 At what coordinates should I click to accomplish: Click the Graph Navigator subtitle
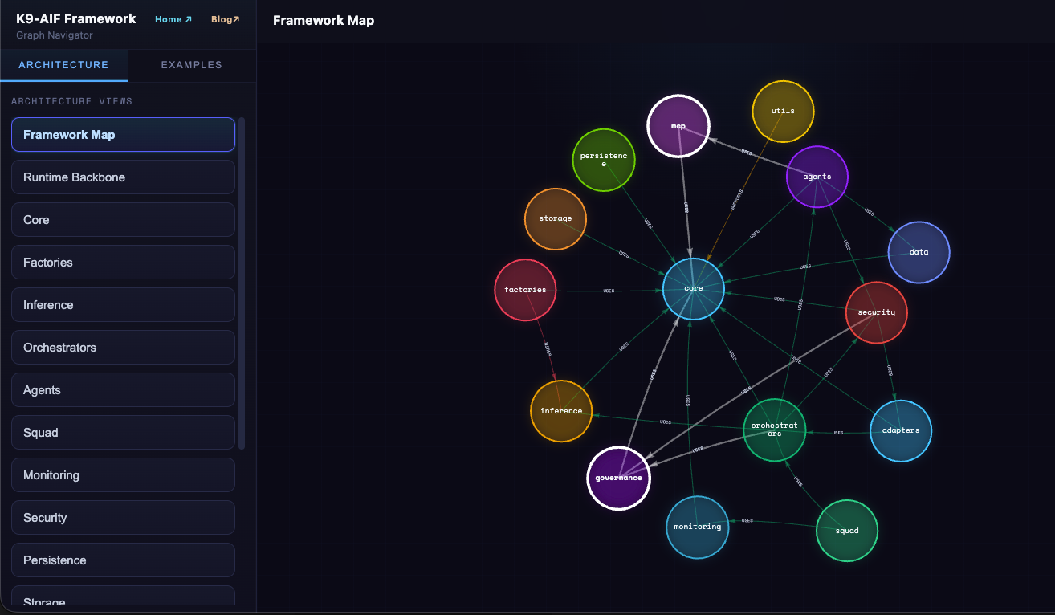pyautogui.click(x=55, y=35)
